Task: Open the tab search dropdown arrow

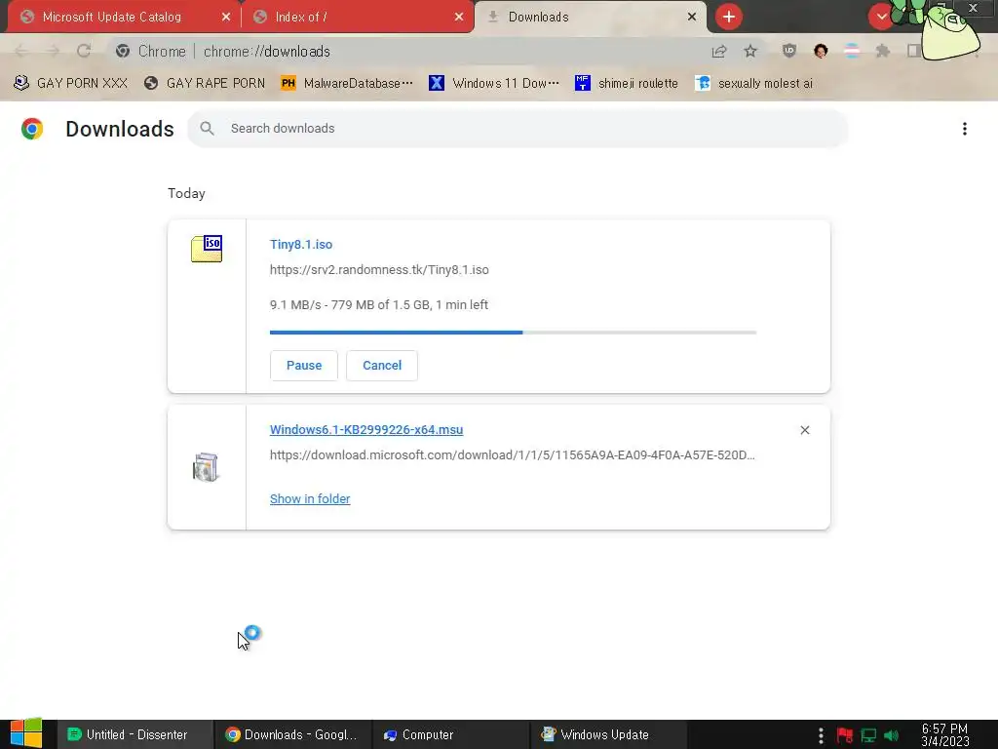Action: 881,18
